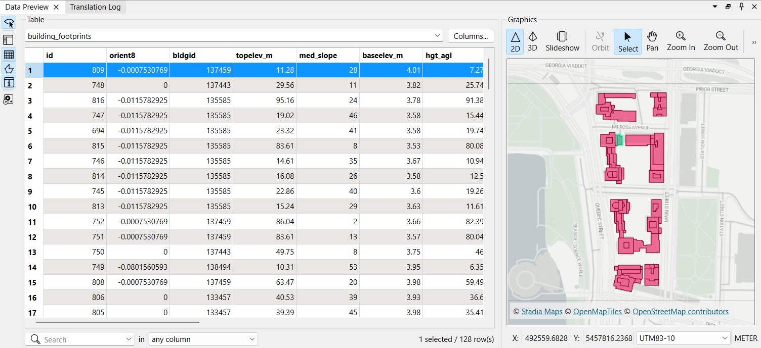Click the Search input field

point(81,339)
